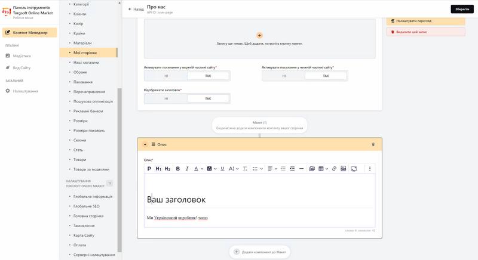Apply italic formatting in the editor toolbar
The height and width of the screenshot is (260, 478).
[x=187, y=169]
